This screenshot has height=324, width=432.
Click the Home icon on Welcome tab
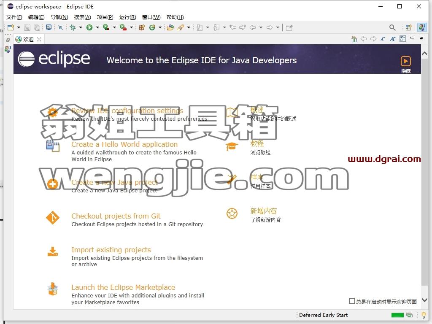coord(354,39)
